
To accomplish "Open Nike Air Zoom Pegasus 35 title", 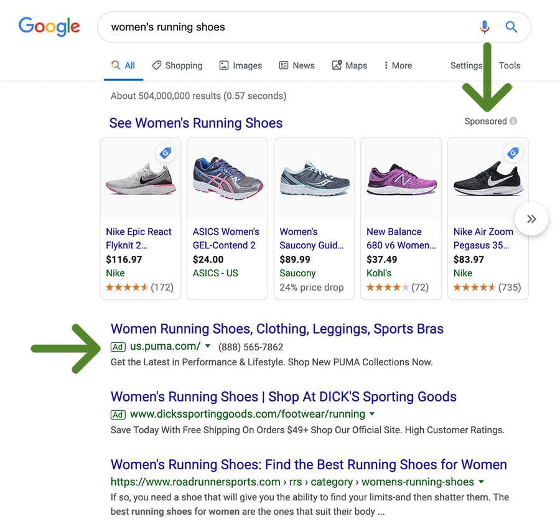I will click(x=483, y=238).
